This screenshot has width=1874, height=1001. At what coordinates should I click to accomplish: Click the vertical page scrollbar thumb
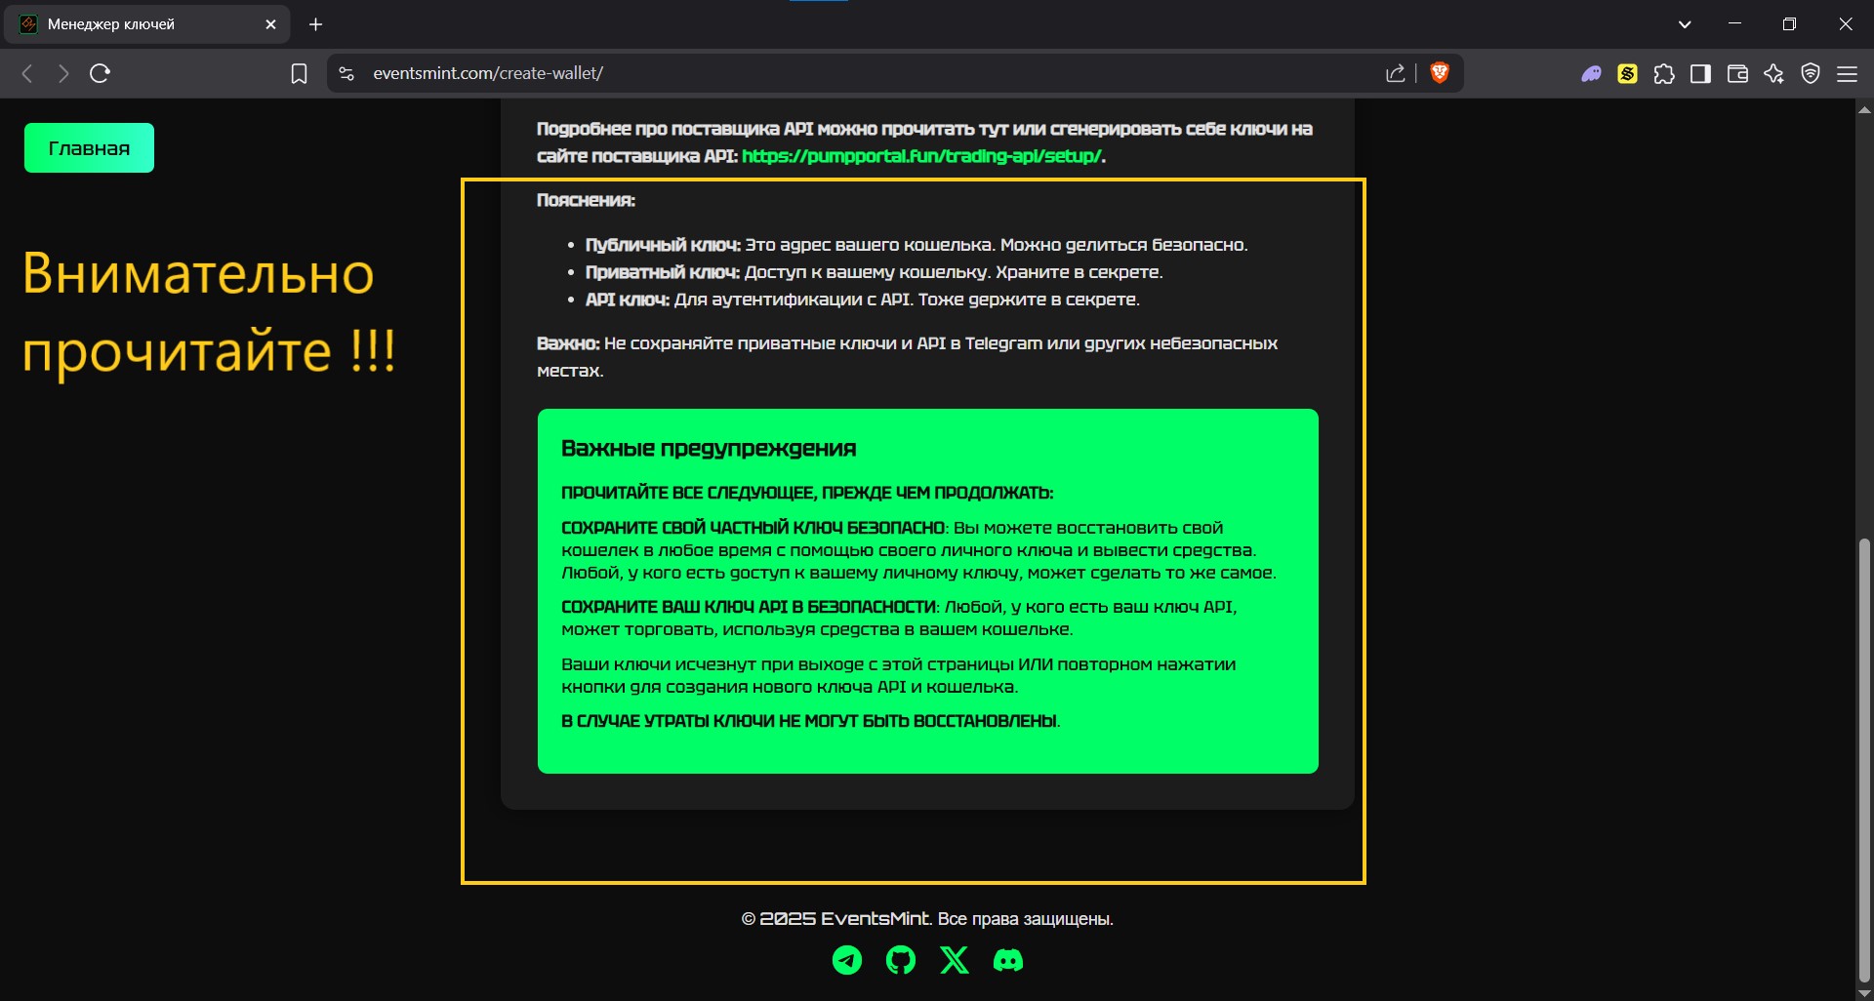(x=1864, y=761)
